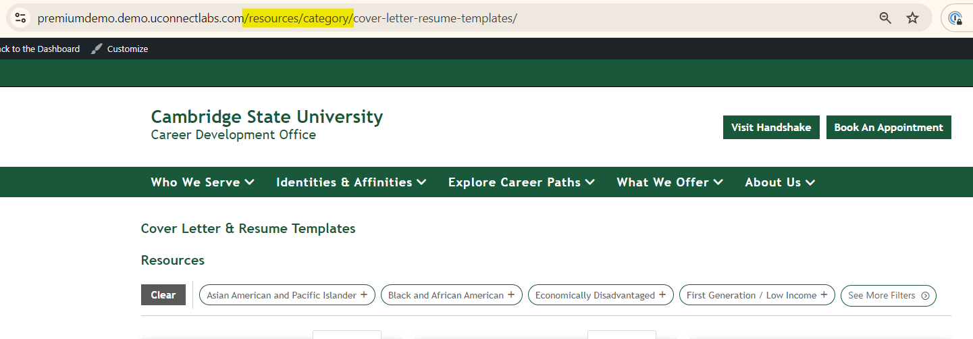Expand the Explore Career Paths menu
The height and width of the screenshot is (339, 973).
pos(521,182)
